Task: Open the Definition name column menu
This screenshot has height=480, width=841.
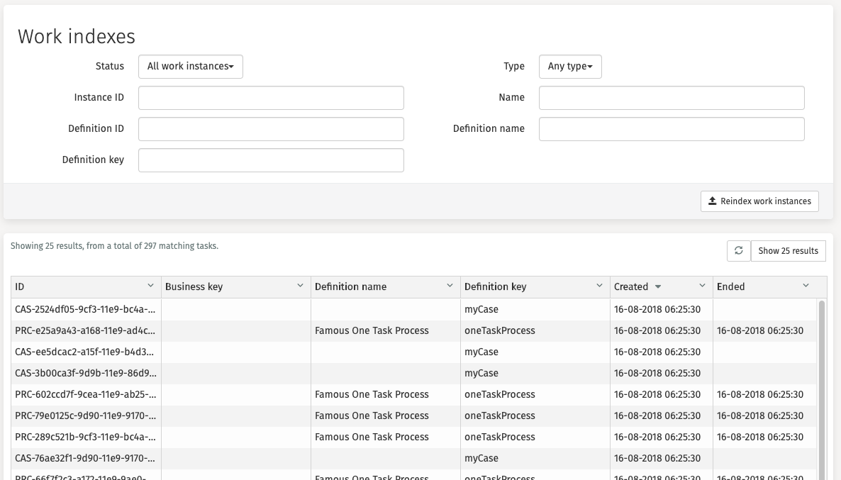Action: (x=451, y=286)
